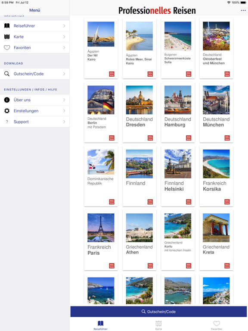Expand the Einstellungen row chevron
Screen dimensions: 248x331
point(64,111)
